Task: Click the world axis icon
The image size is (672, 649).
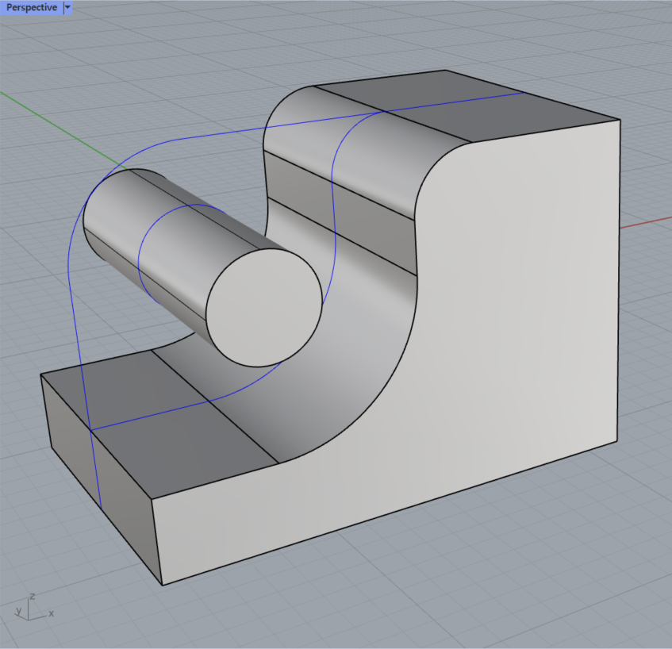Action: pyautogui.click(x=33, y=608)
